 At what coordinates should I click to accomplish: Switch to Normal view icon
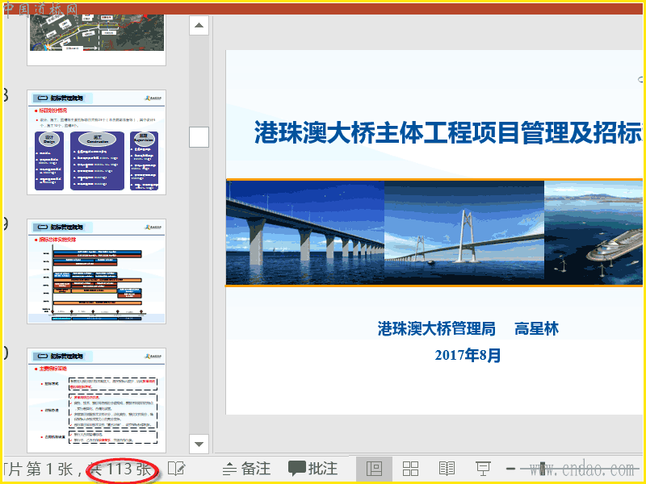pyautogui.click(x=374, y=469)
